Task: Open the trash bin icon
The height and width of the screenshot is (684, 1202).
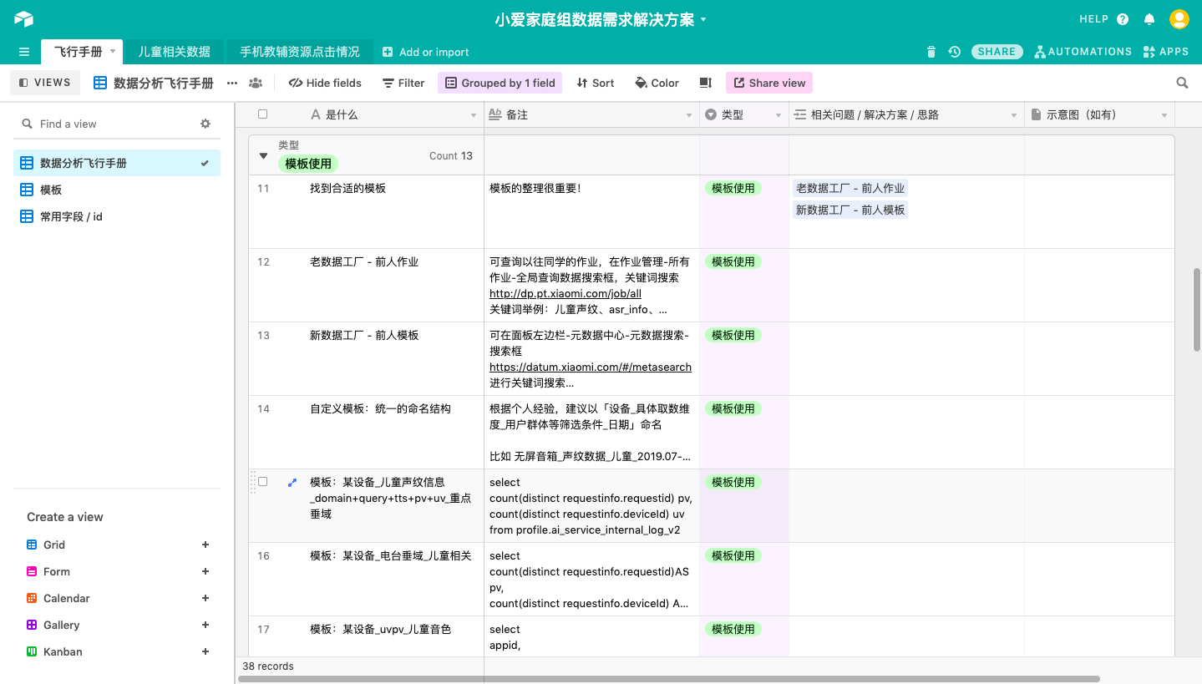Action: click(x=931, y=52)
